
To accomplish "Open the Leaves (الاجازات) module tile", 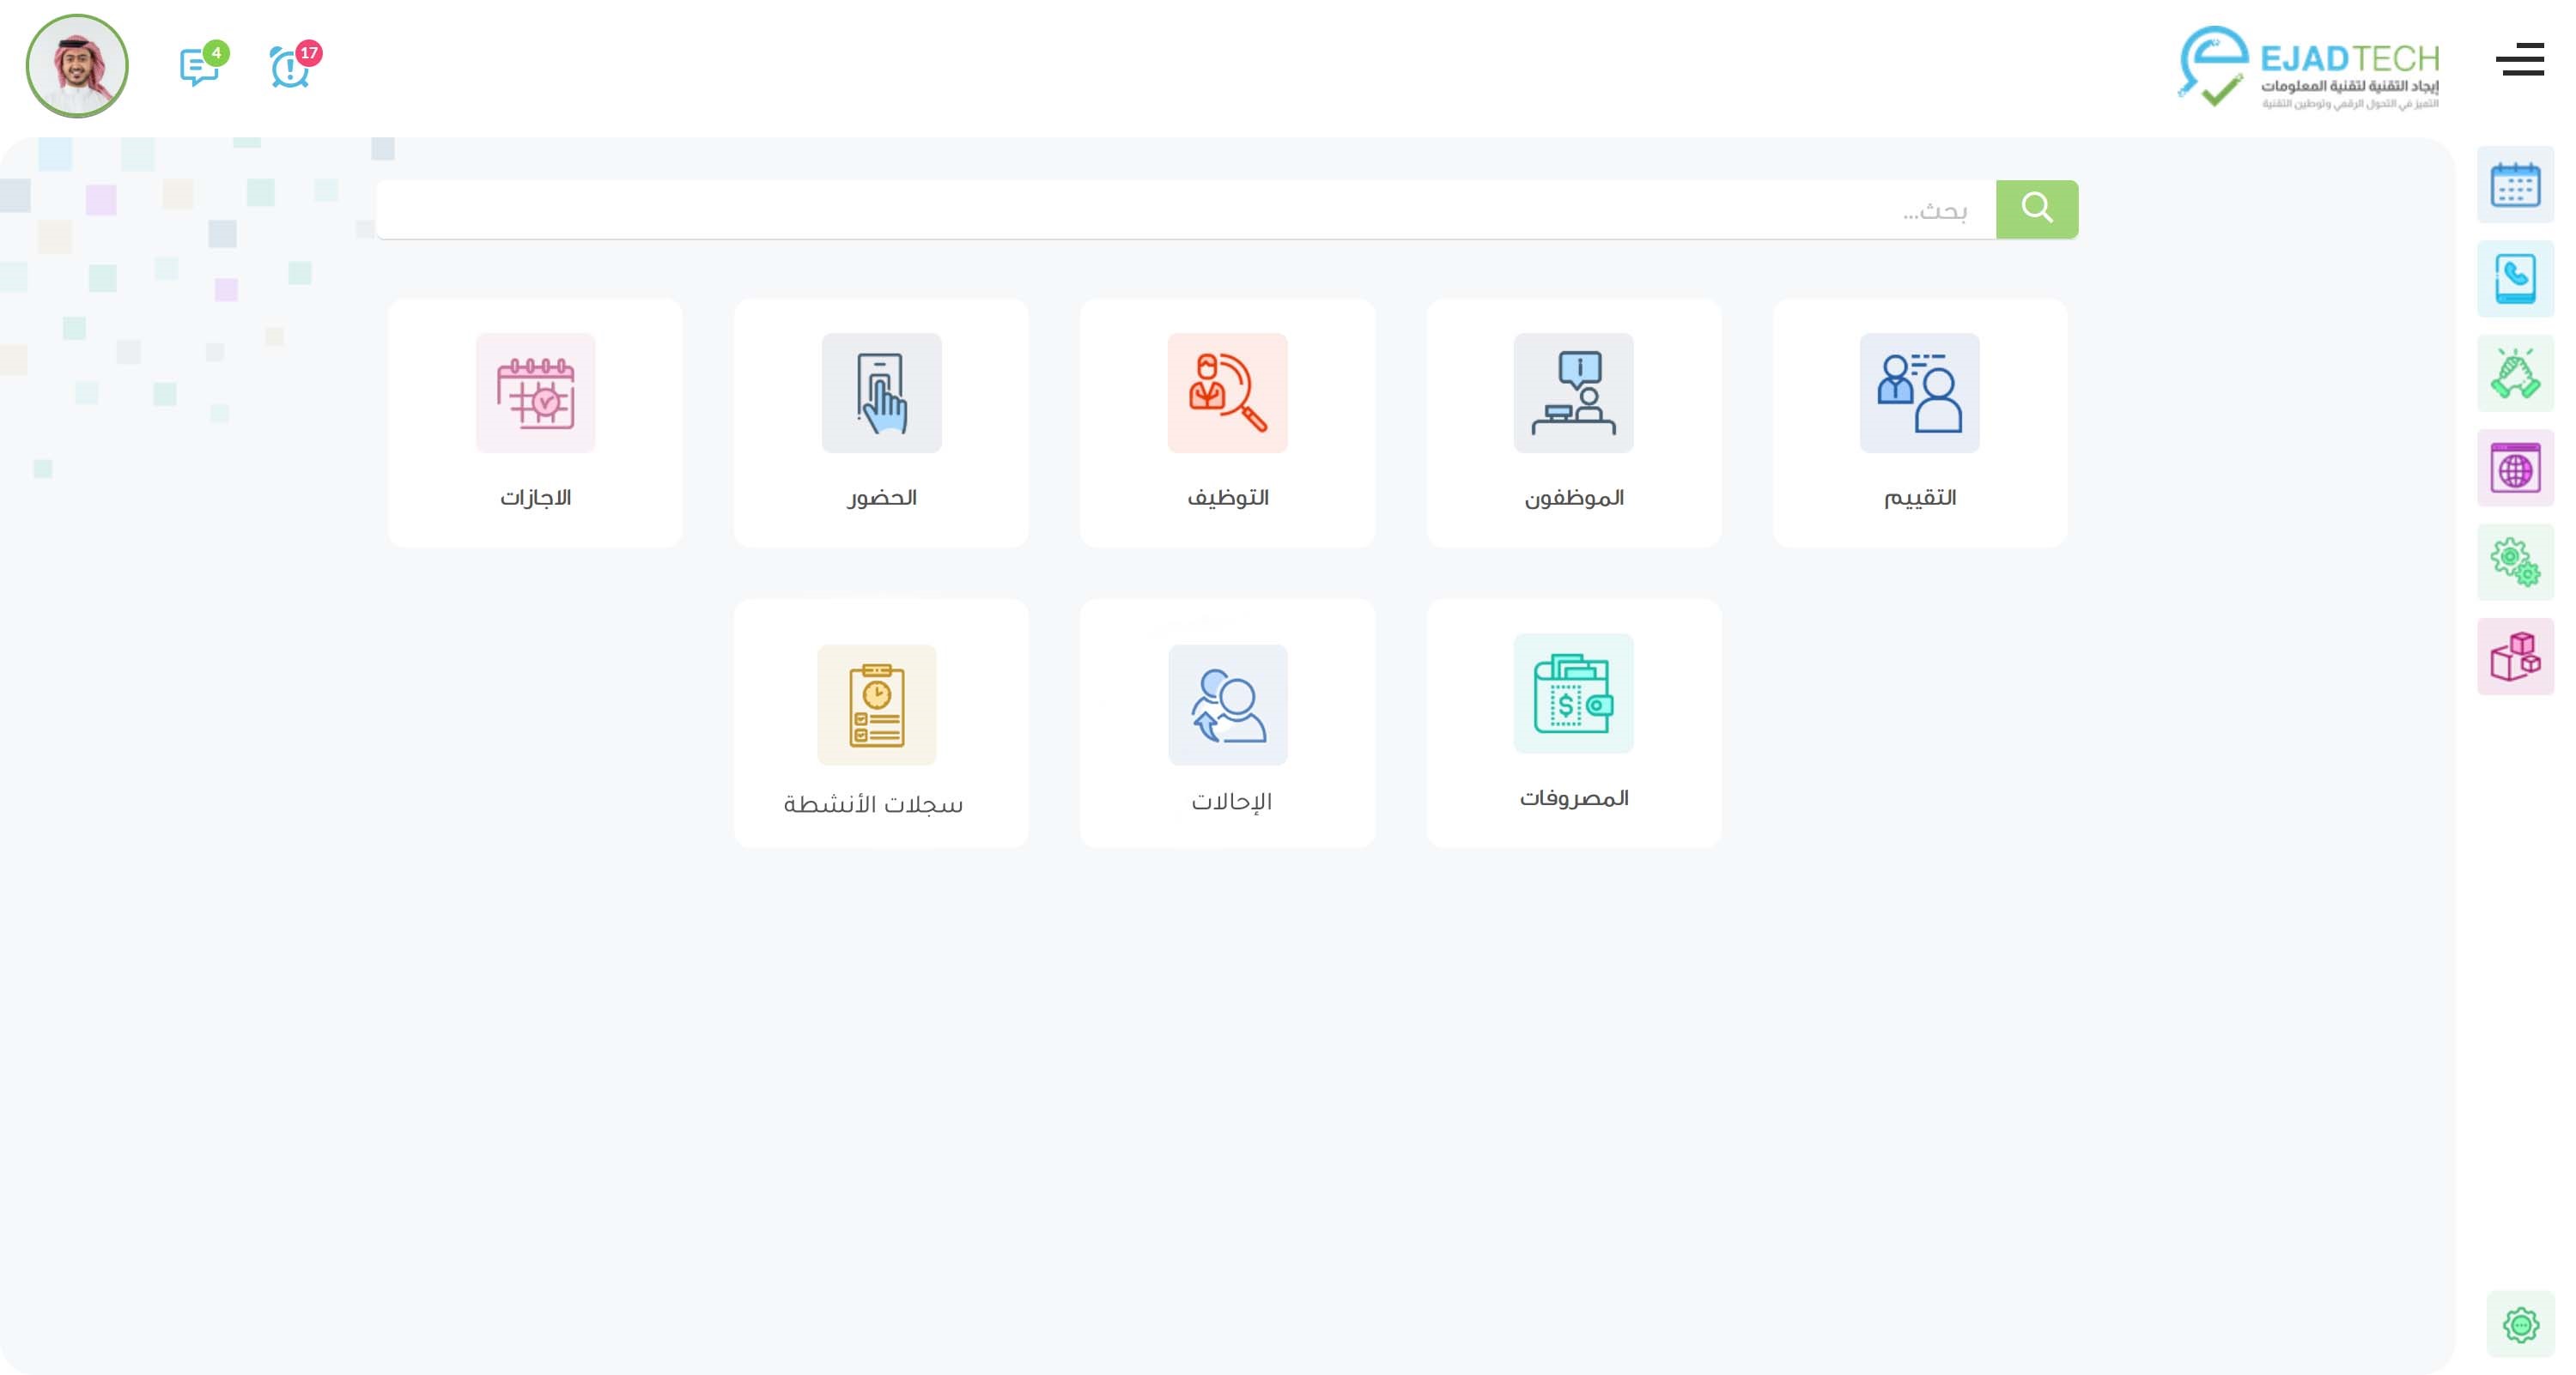I will coord(535,421).
